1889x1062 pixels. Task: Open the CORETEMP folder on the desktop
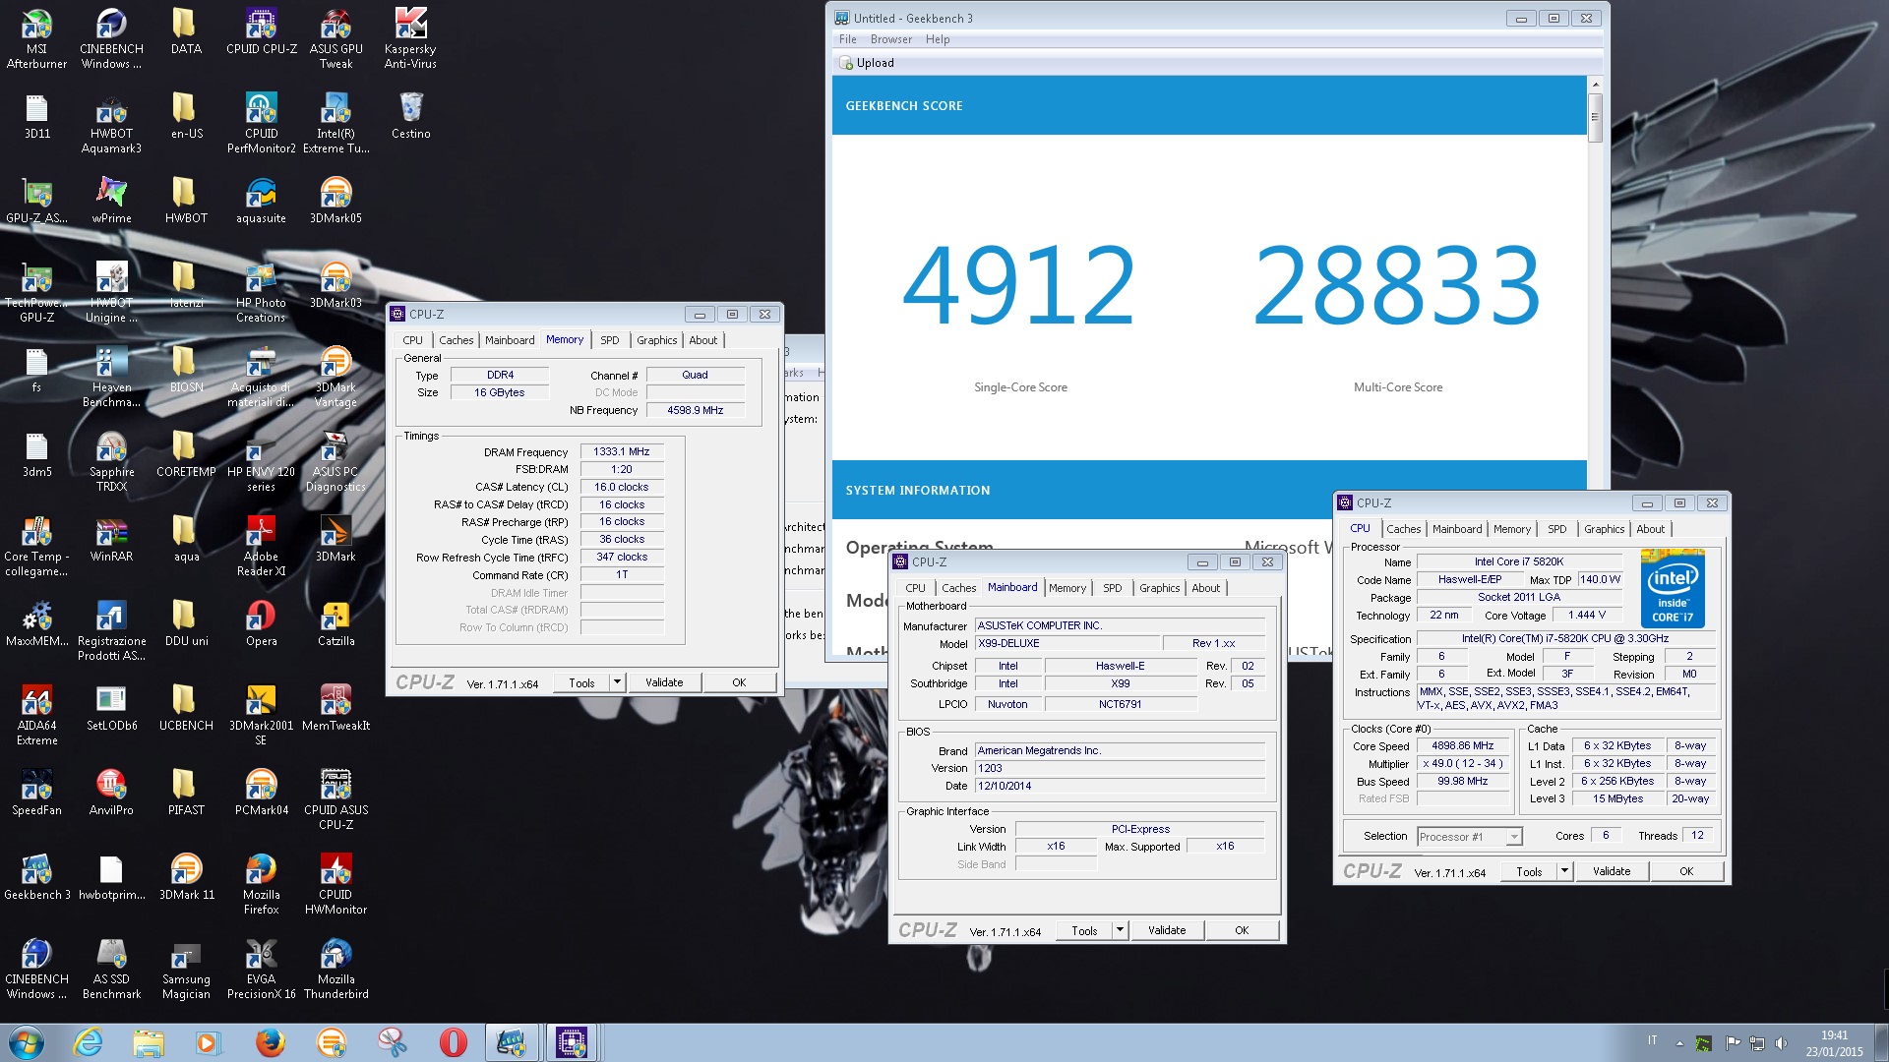click(186, 453)
